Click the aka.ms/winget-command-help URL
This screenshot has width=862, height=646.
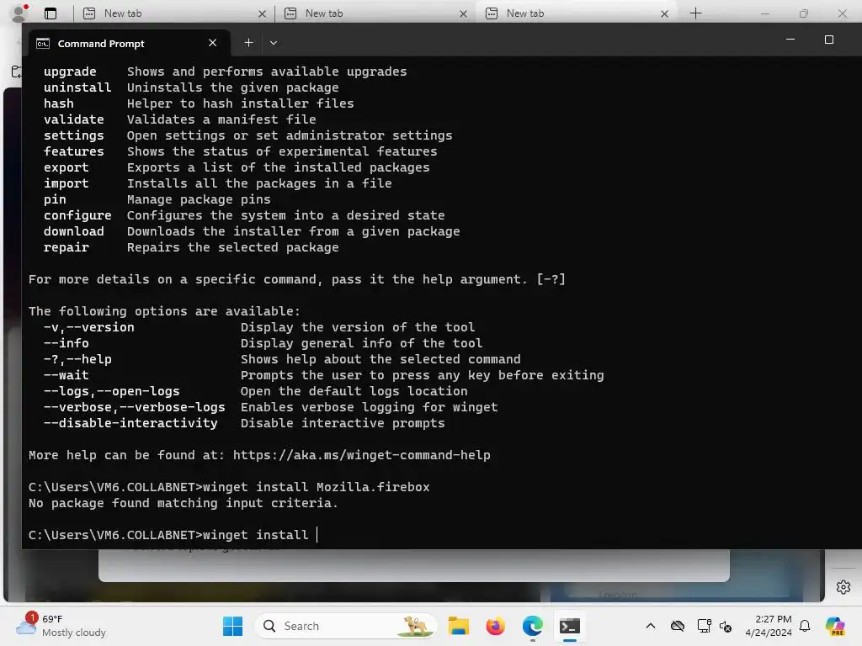(x=361, y=455)
